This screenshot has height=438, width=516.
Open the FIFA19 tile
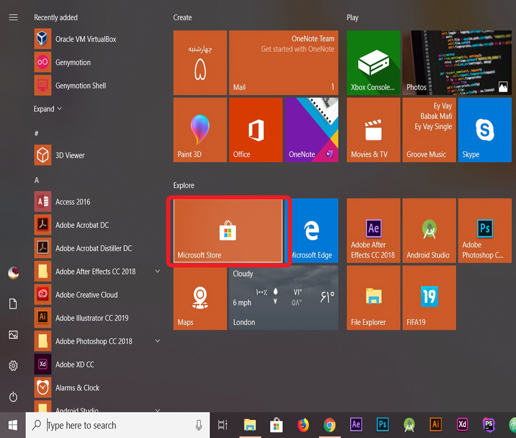tap(428, 298)
